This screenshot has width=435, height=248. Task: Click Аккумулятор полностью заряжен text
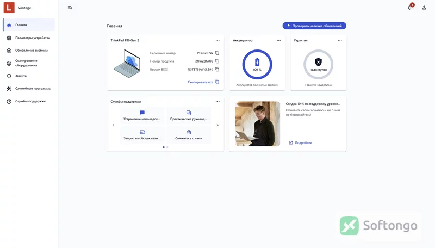[257, 85]
